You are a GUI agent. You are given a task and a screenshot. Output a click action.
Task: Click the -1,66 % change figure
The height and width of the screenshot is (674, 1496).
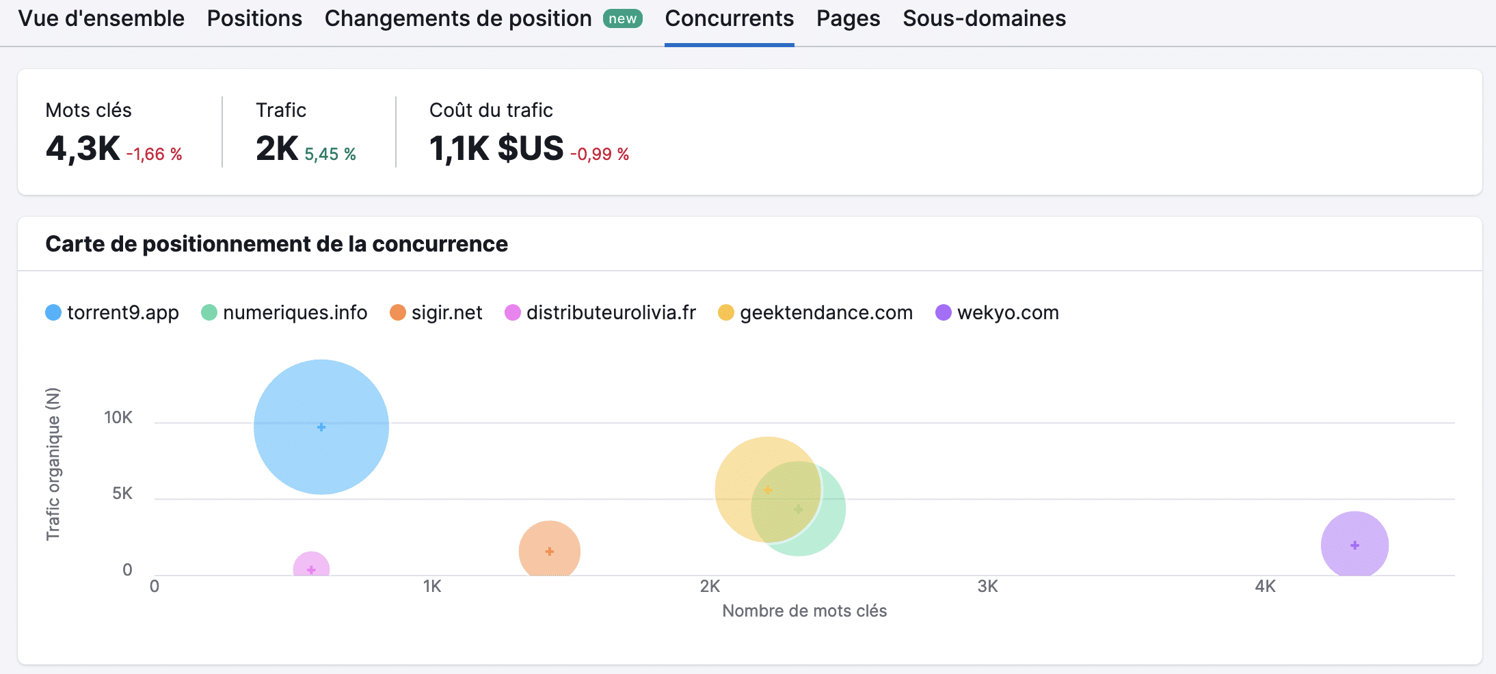pos(154,154)
